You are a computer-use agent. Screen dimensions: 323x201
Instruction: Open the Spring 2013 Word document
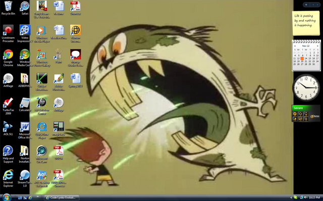point(75,80)
